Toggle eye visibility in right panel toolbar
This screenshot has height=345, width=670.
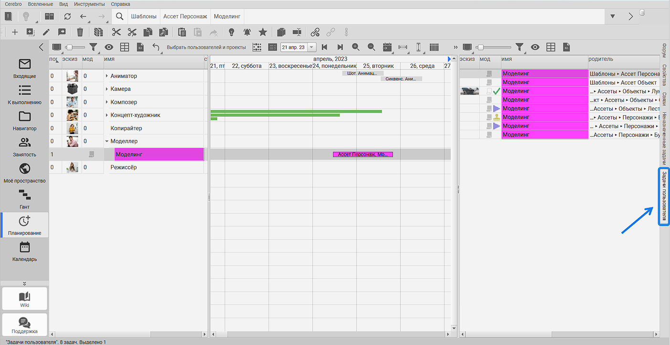(535, 47)
